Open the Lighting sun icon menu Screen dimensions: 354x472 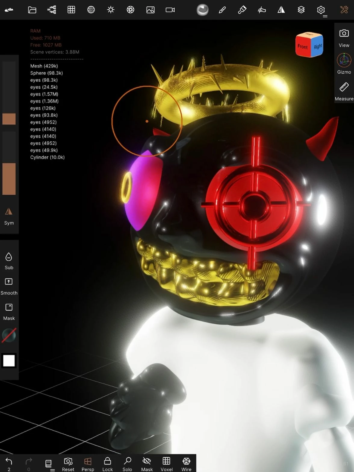pyautogui.click(x=111, y=10)
